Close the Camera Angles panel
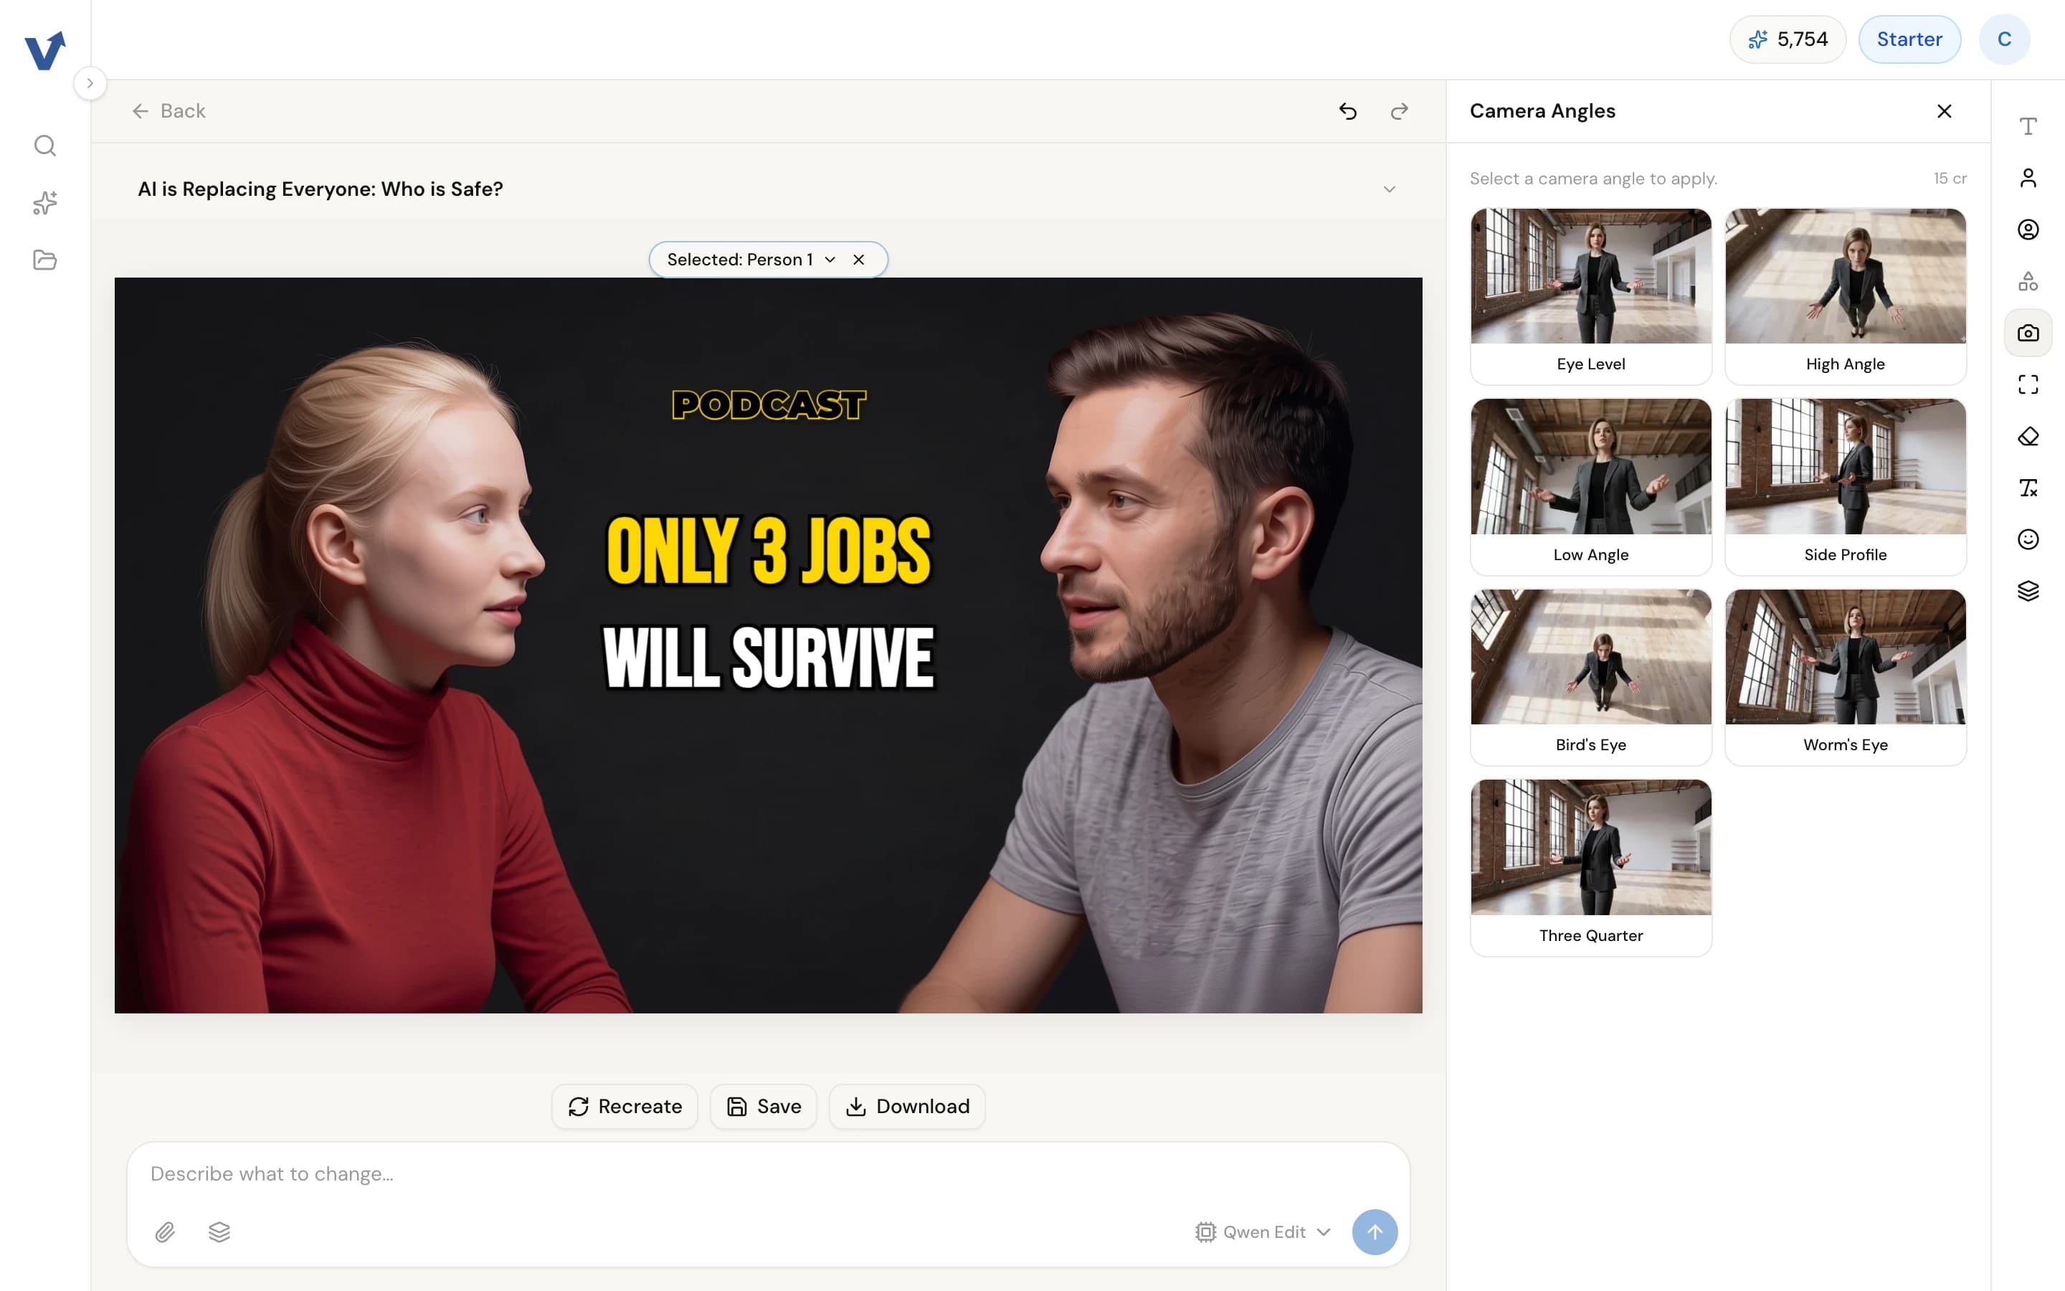The height and width of the screenshot is (1291, 2065). [x=1944, y=111]
